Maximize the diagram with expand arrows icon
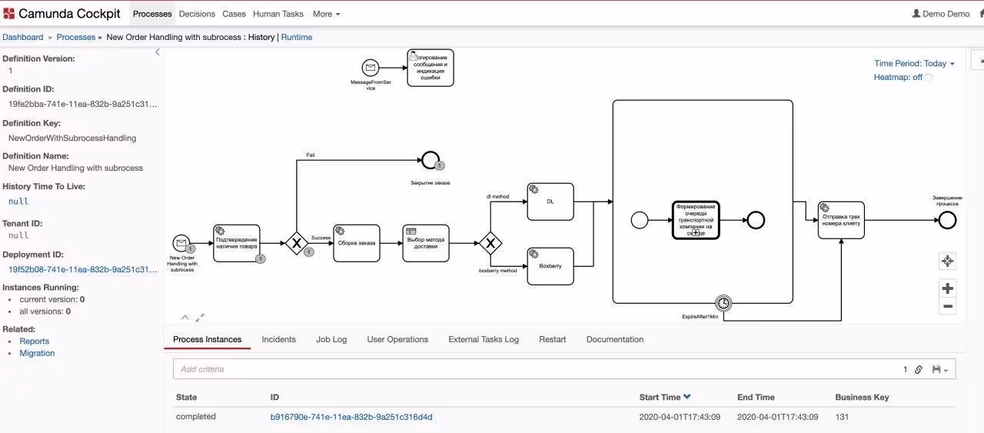This screenshot has height=433, width=984. (200, 317)
